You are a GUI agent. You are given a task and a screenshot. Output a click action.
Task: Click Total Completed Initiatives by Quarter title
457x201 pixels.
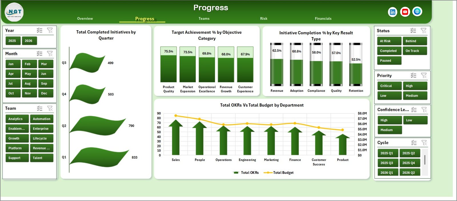106,35
